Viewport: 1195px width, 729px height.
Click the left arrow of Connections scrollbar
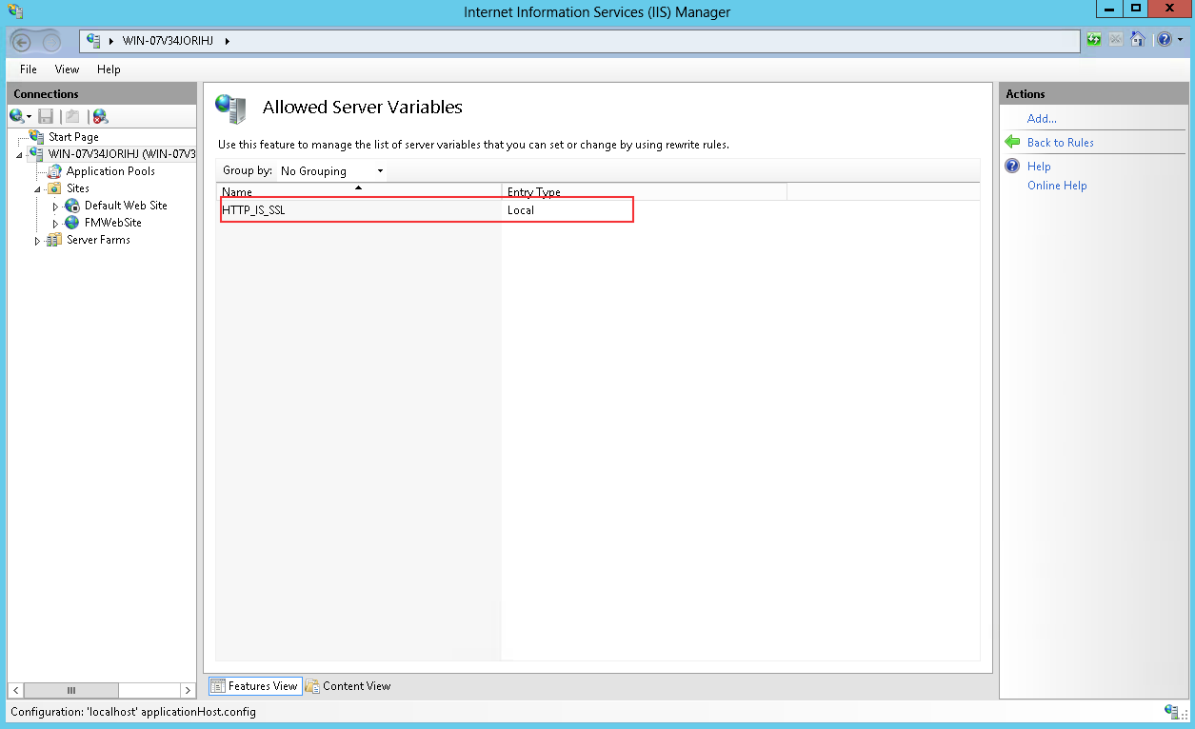pos(16,690)
